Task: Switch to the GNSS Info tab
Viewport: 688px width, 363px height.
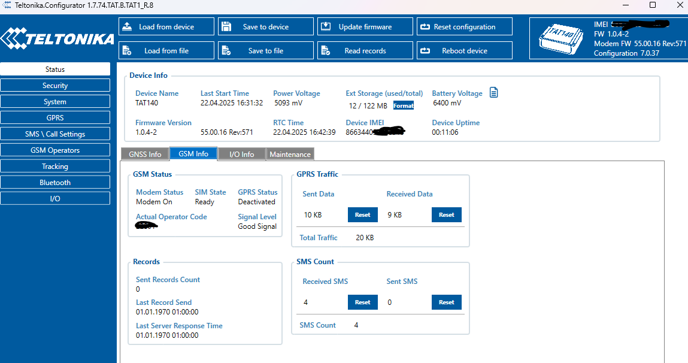Action: pos(145,154)
